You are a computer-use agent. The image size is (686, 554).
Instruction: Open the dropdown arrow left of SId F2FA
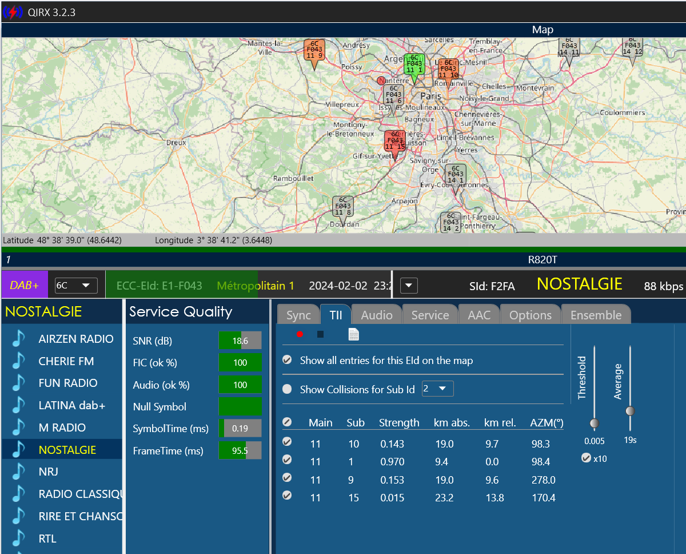[x=410, y=285]
